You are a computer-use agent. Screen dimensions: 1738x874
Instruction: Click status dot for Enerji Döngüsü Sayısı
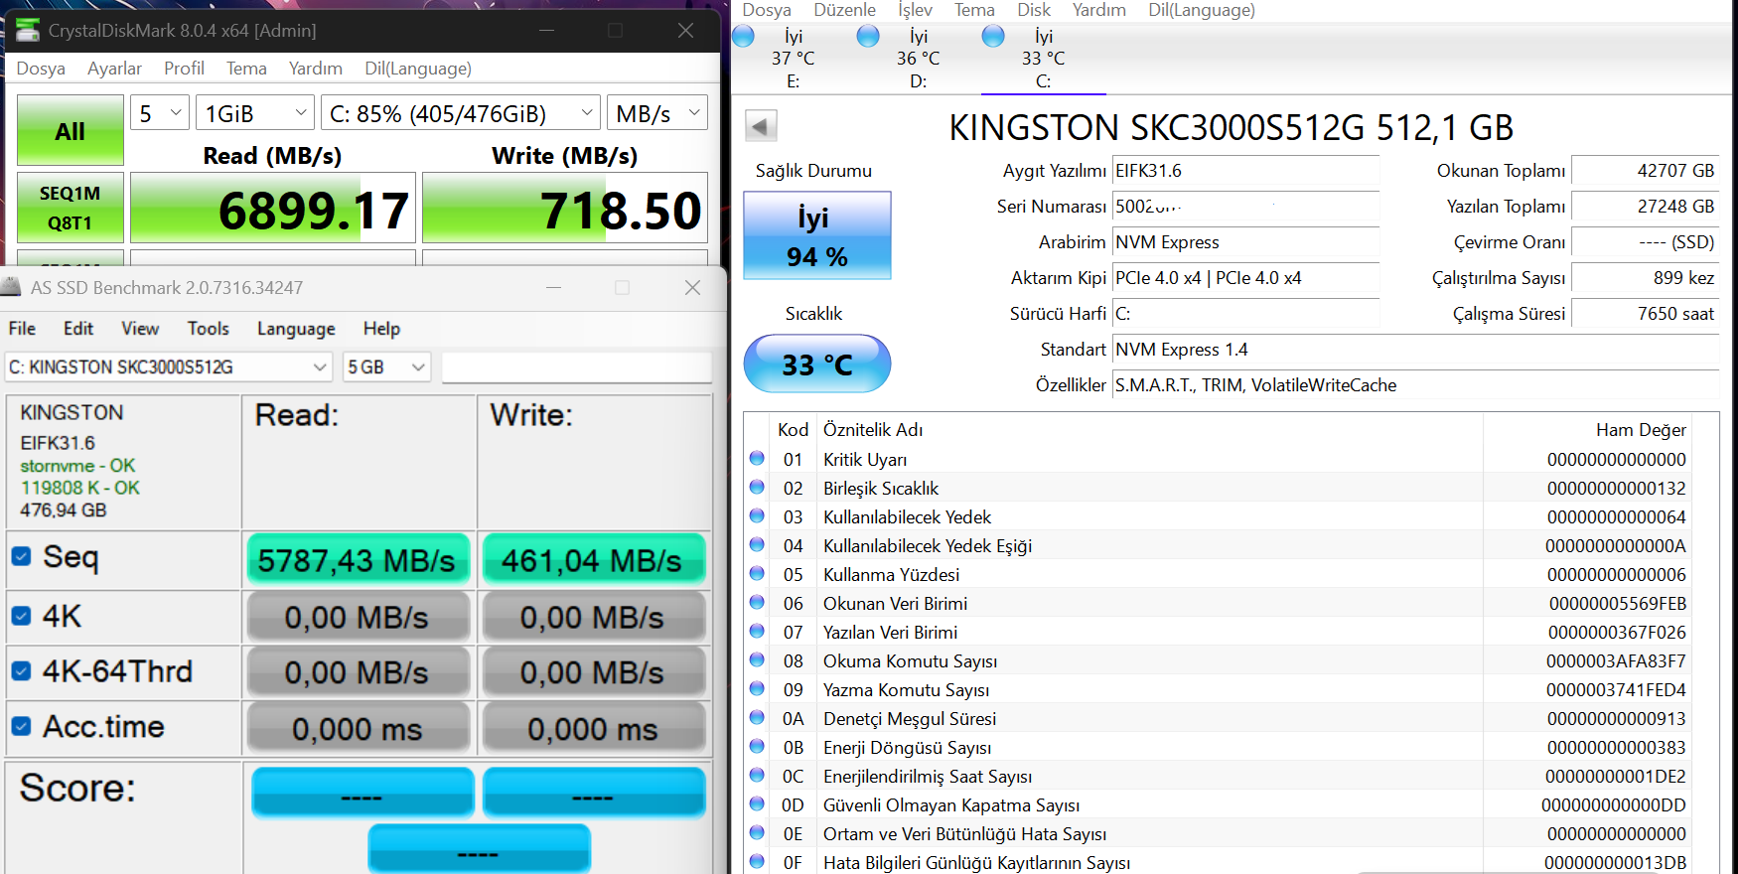click(x=757, y=747)
